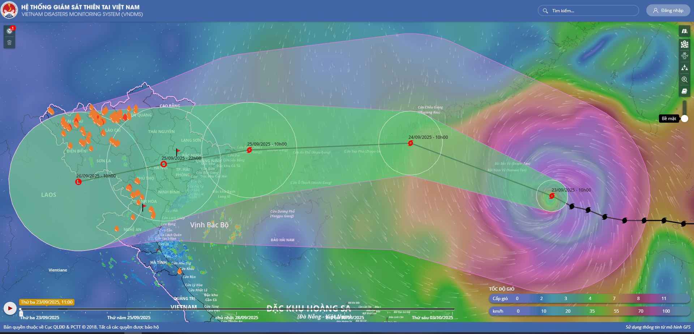Click the timeline slider handle at 23/09
Viewport: 694px width, 334px height.
[21, 310]
